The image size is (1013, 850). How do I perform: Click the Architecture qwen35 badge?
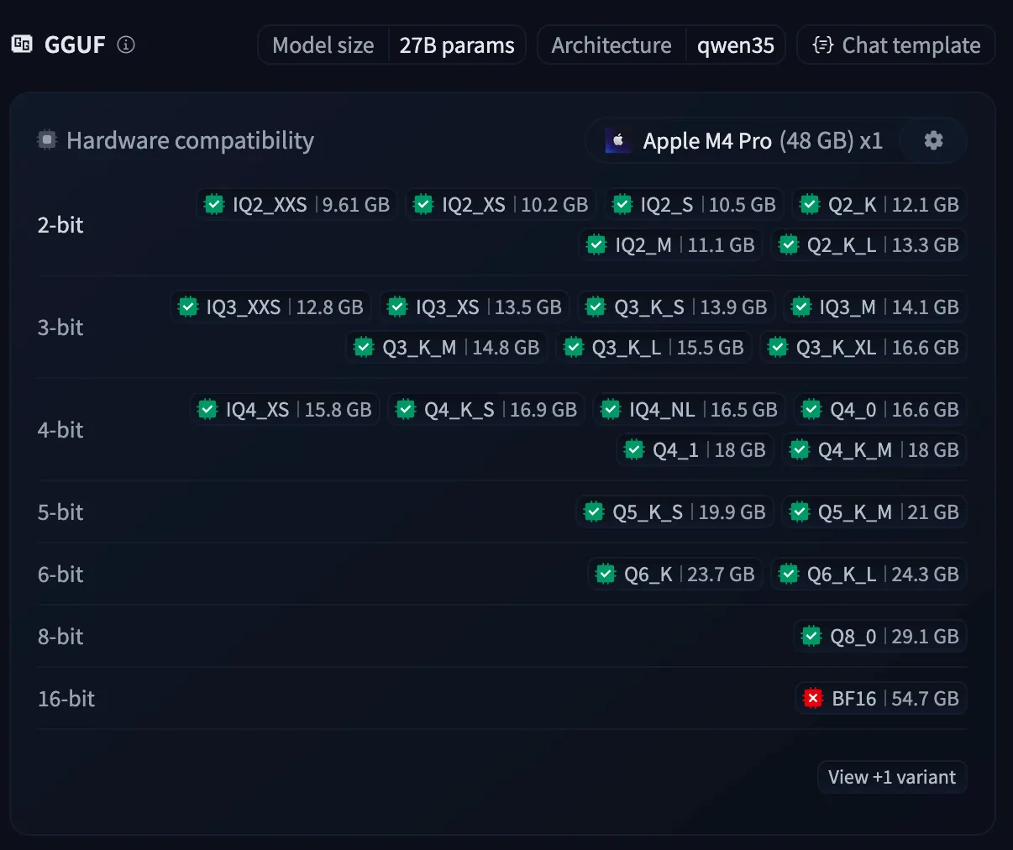point(661,45)
